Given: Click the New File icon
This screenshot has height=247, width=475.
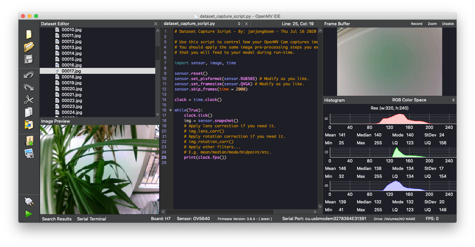Looking at the screenshot, I should [x=29, y=34].
